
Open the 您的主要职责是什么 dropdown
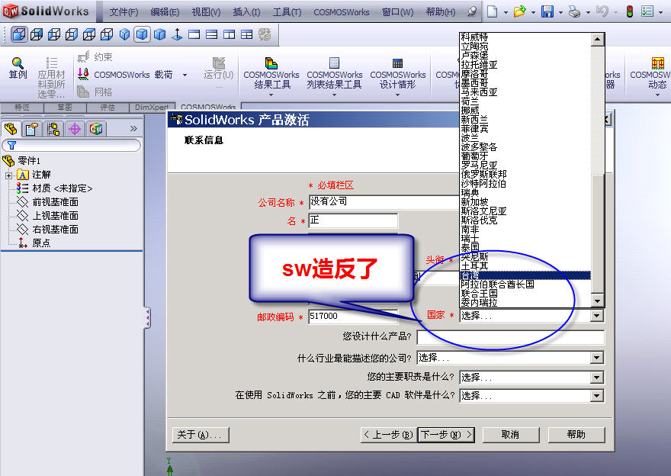click(x=597, y=377)
